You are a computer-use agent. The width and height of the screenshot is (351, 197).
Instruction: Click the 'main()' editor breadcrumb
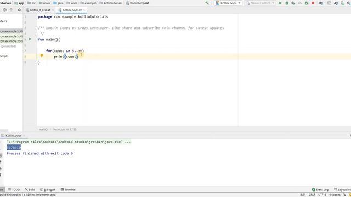(43, 129)
